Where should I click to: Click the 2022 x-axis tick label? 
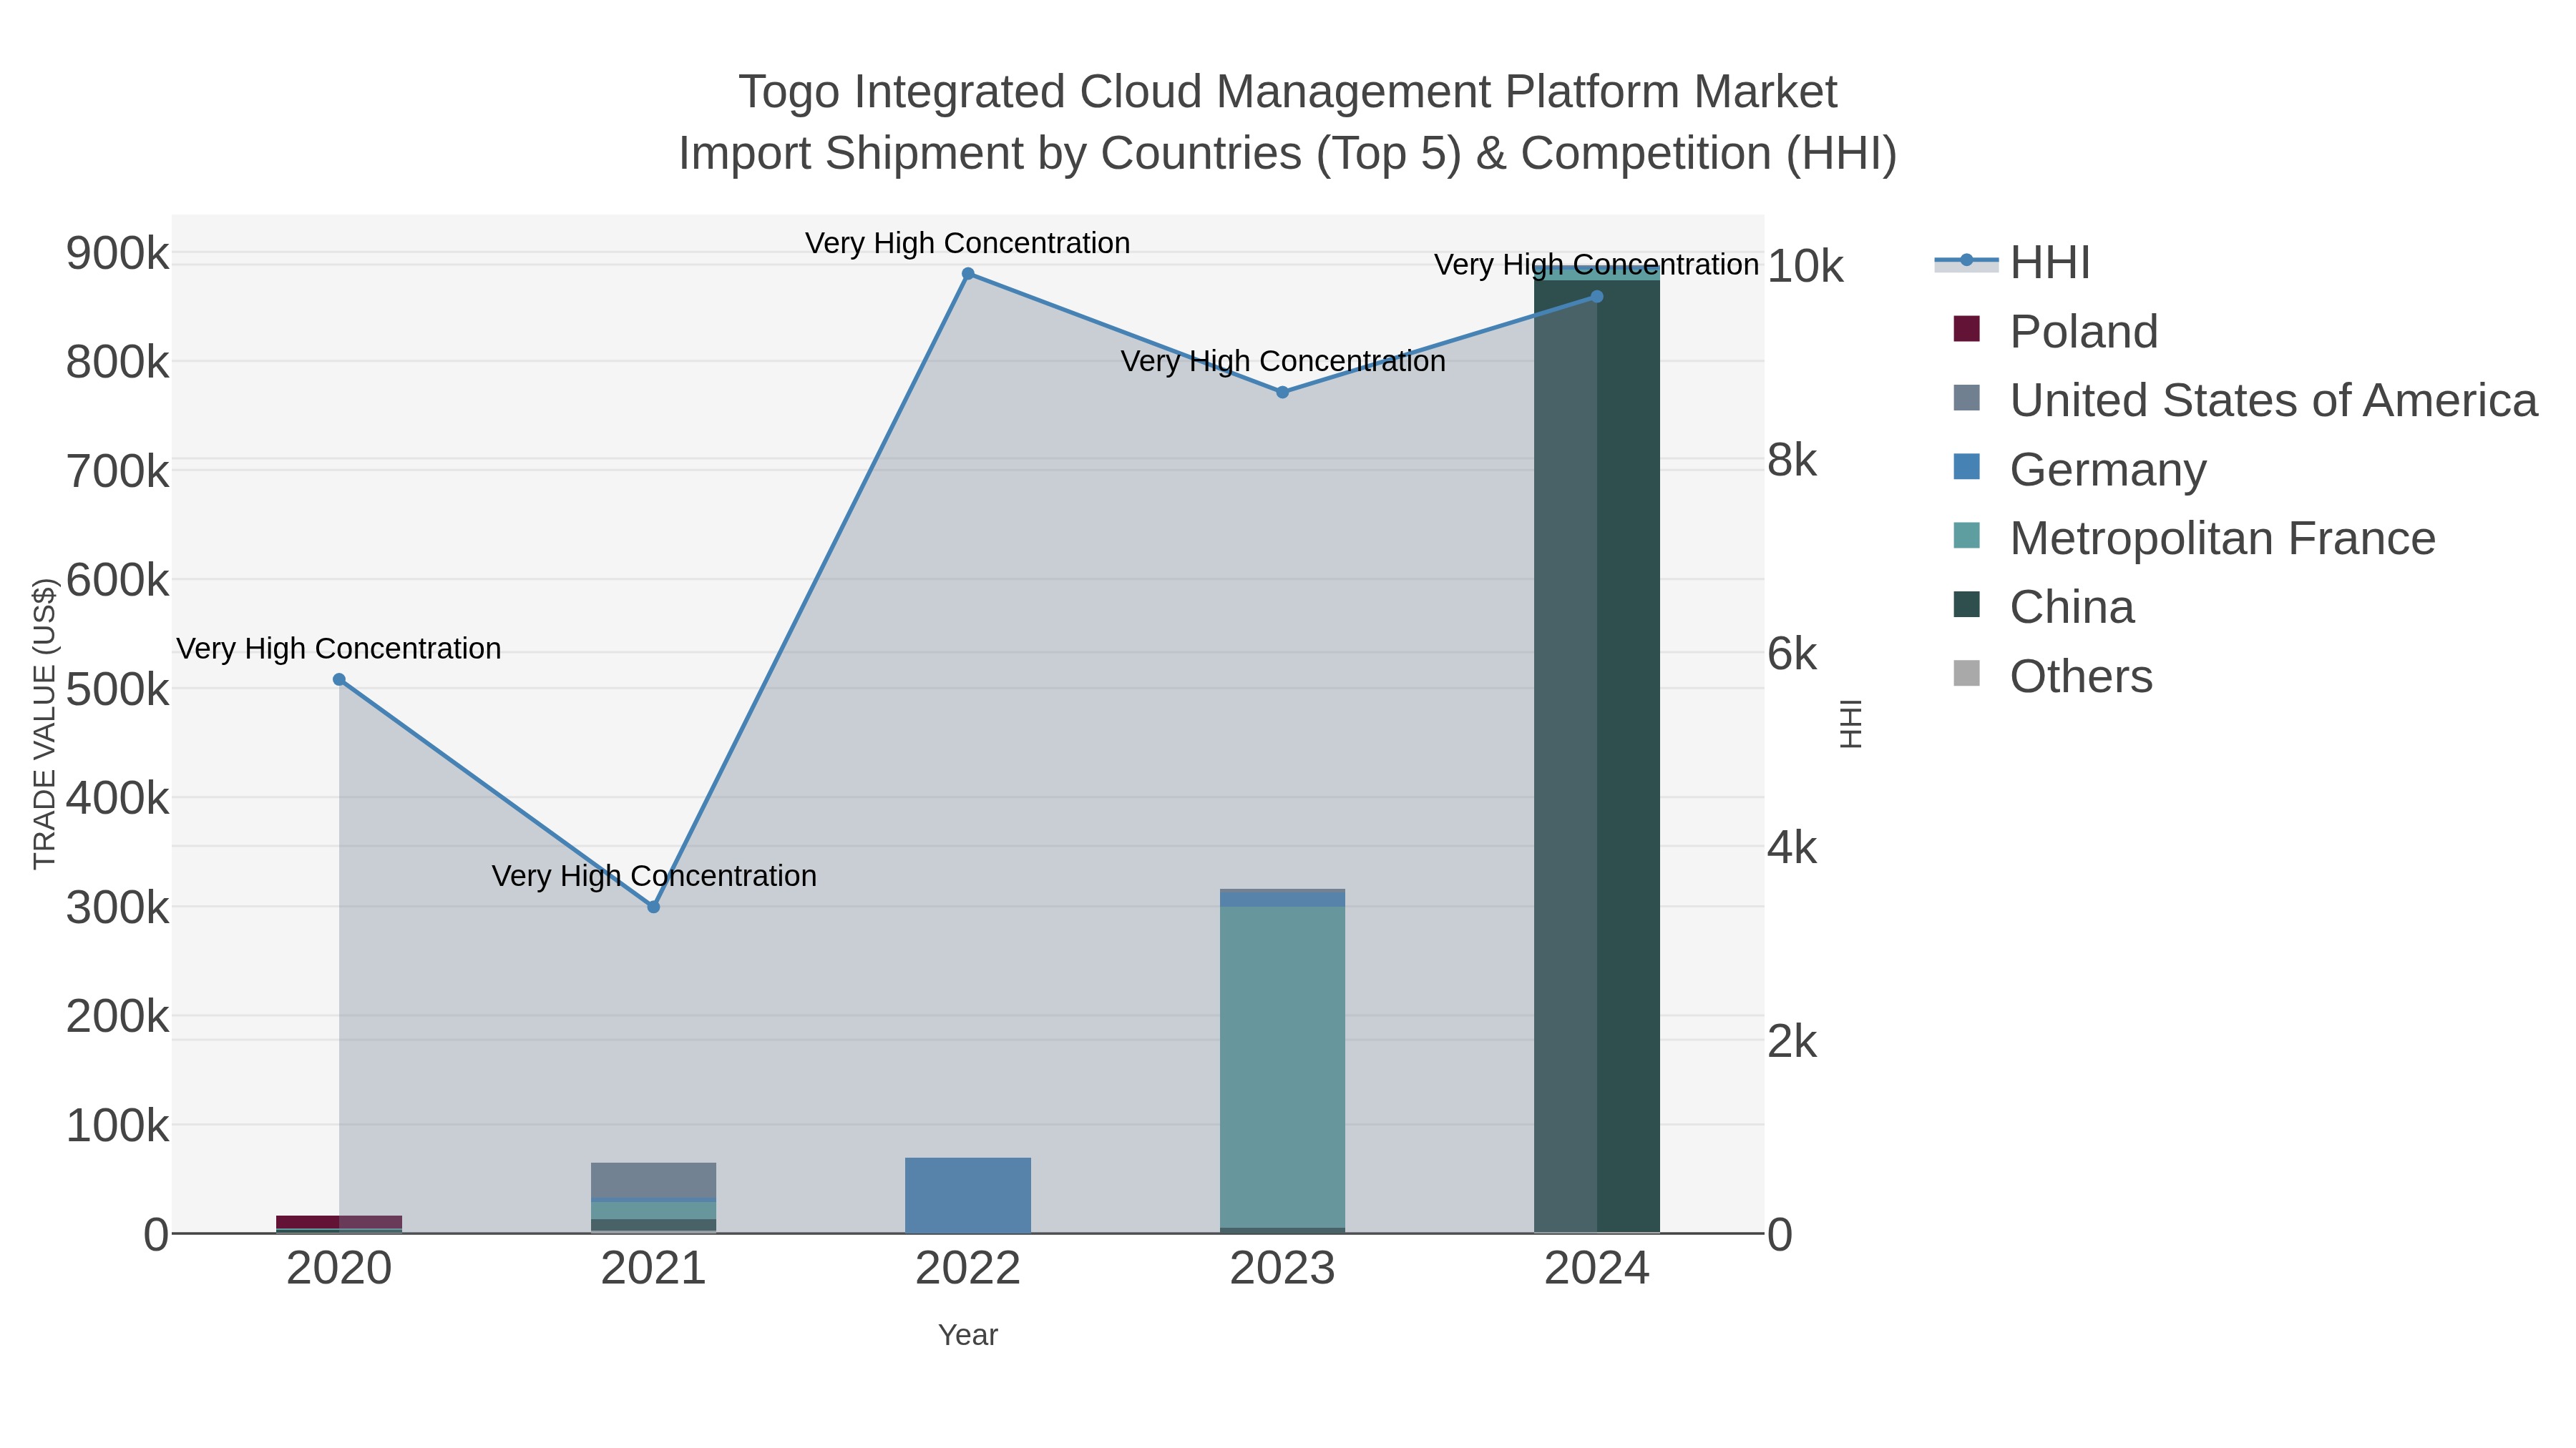(968, 1269)
